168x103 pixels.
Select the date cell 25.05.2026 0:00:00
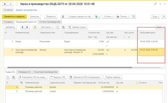(151, 52)
